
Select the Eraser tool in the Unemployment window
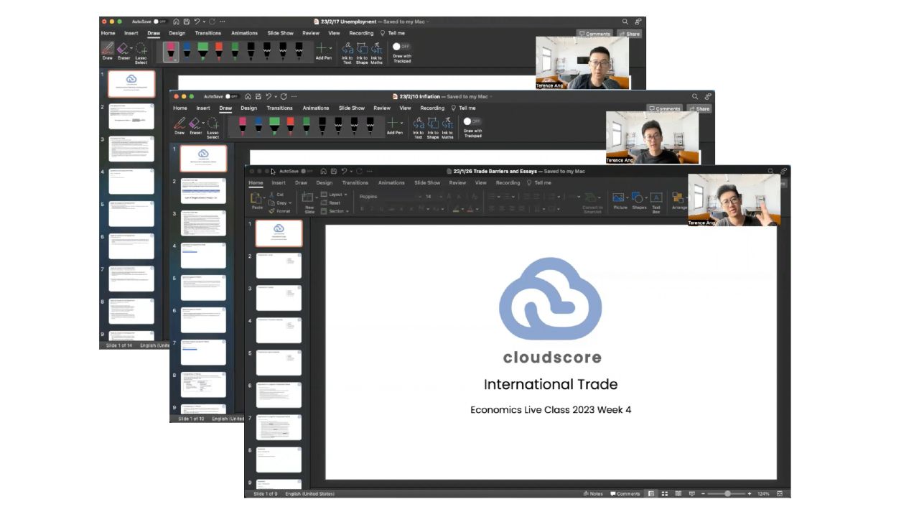[123, 50]
